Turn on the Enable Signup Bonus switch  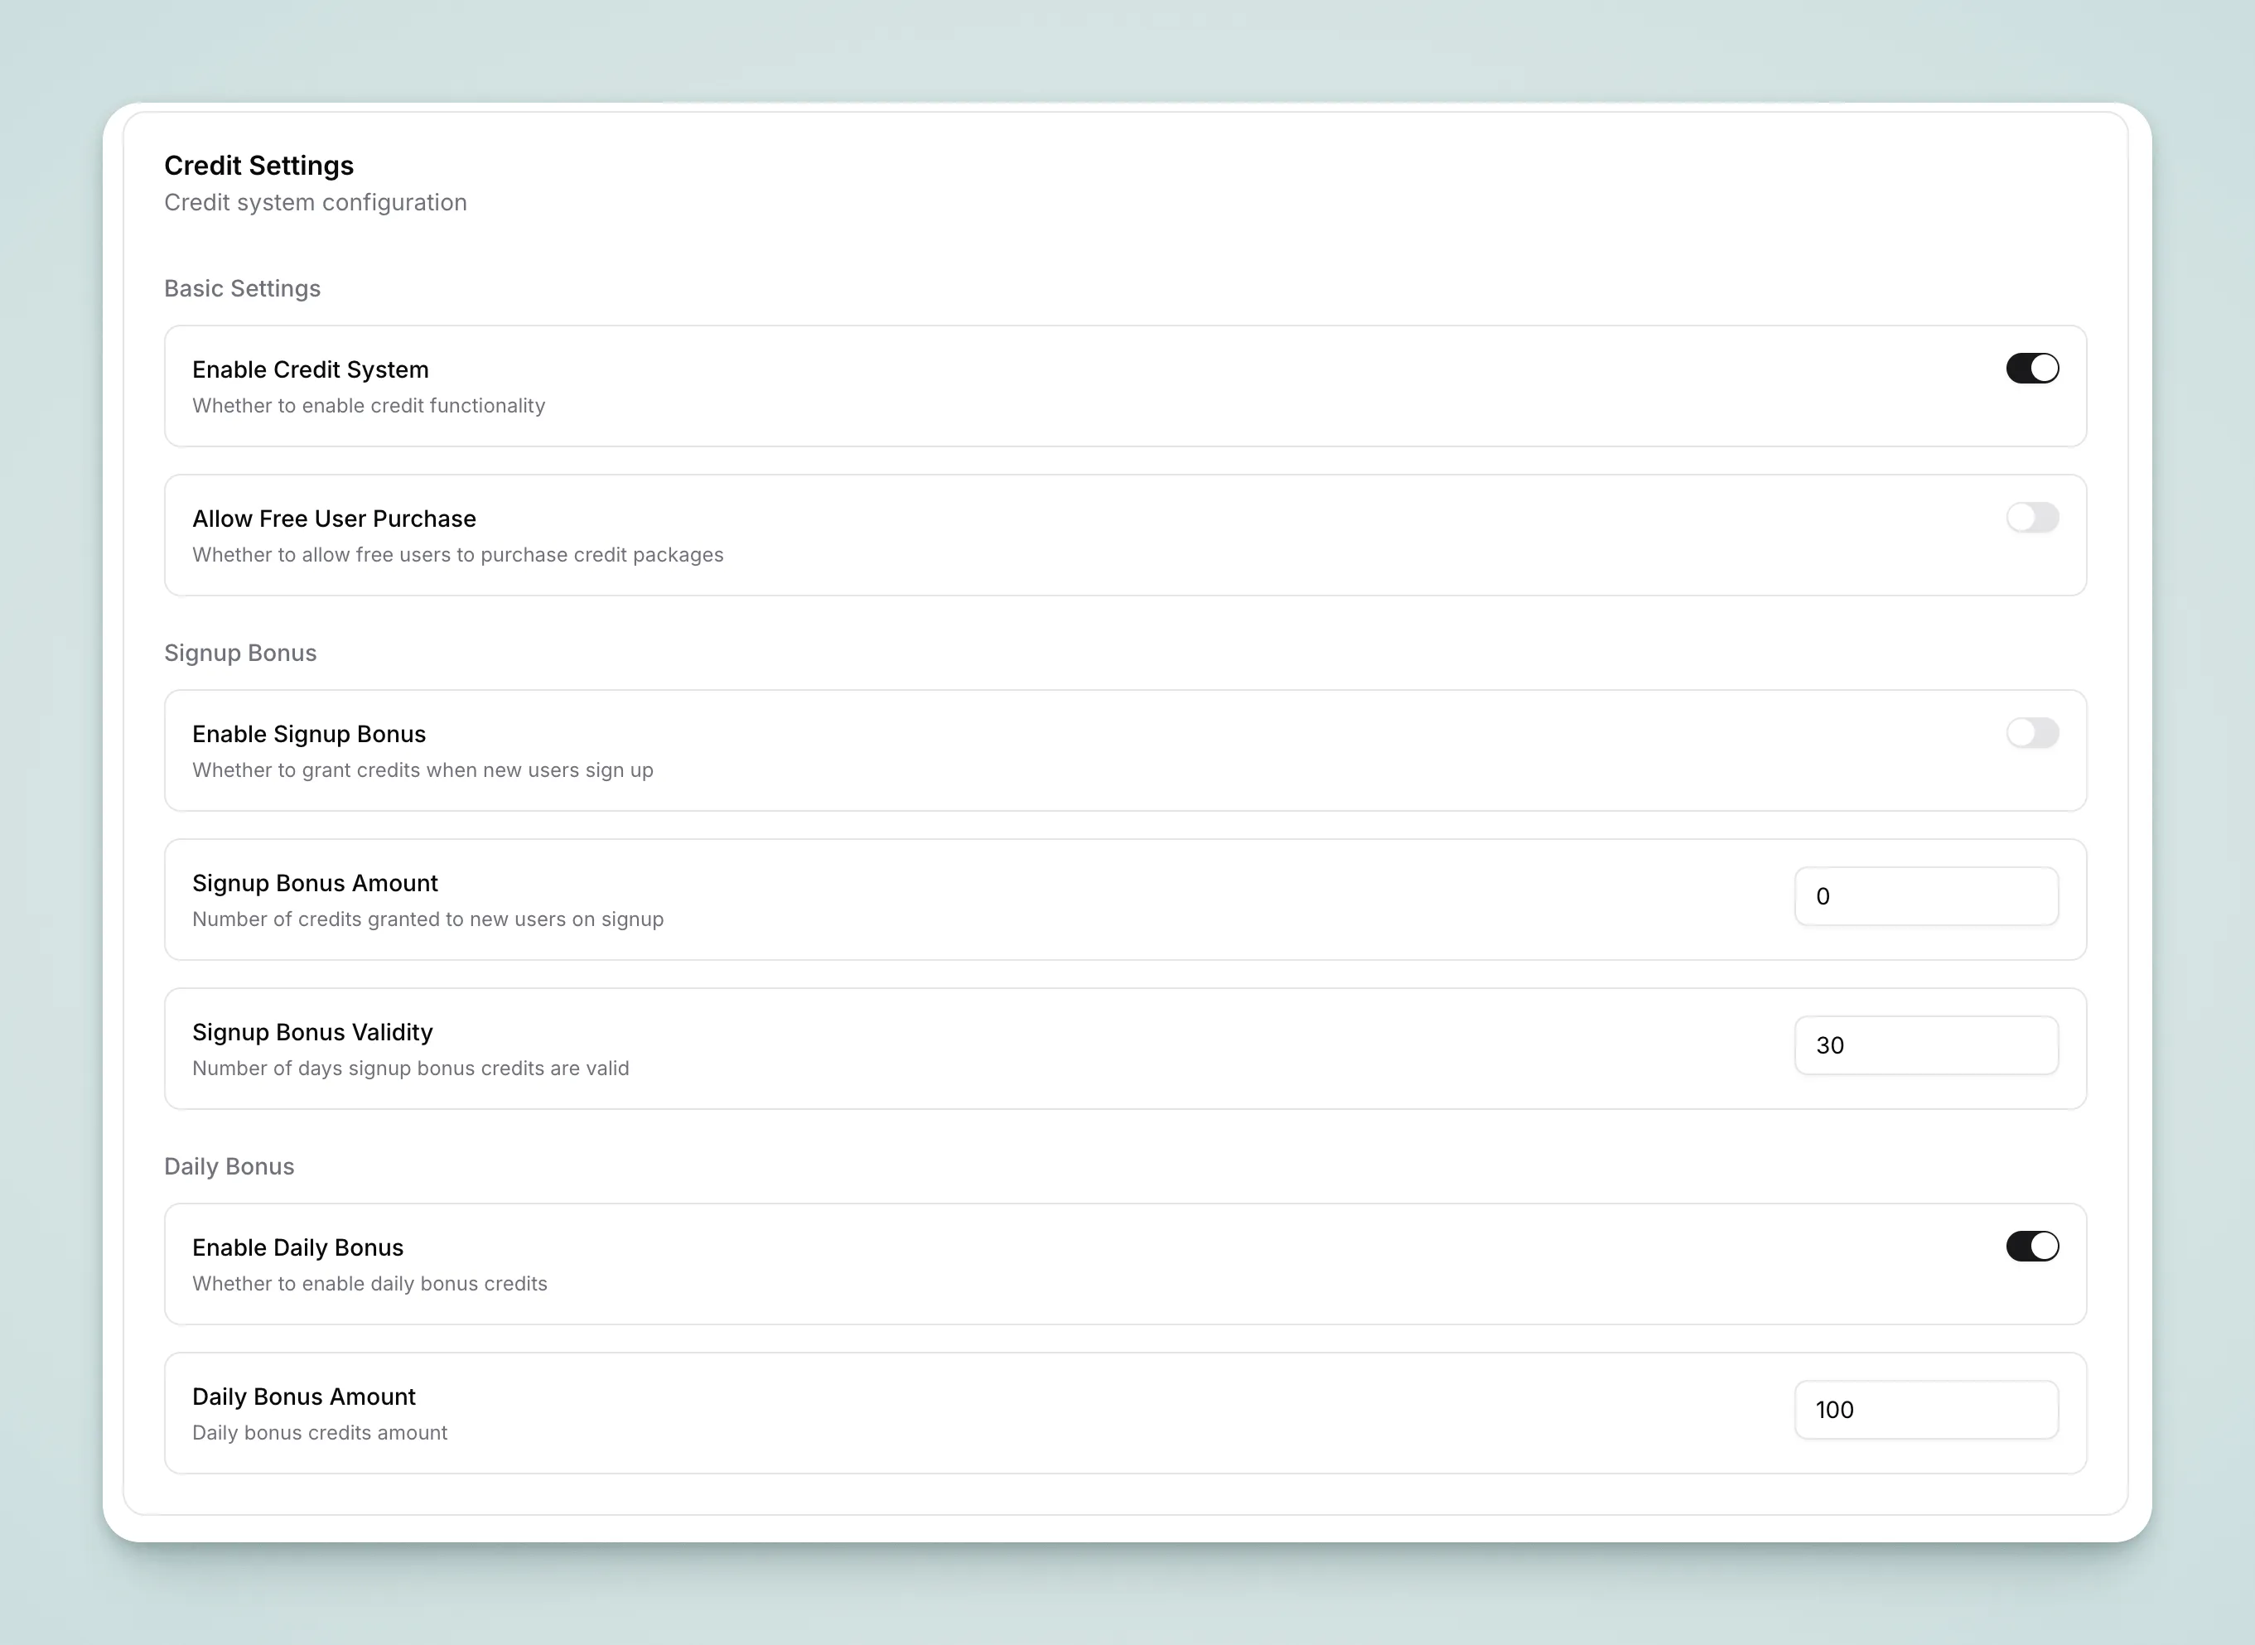click(x=2032, y=733)
